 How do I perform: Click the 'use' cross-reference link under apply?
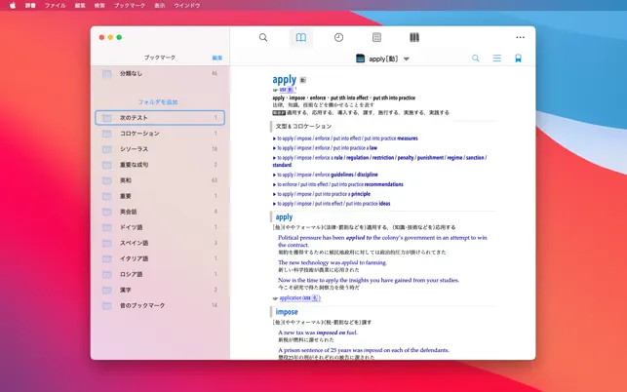point(286,90)
